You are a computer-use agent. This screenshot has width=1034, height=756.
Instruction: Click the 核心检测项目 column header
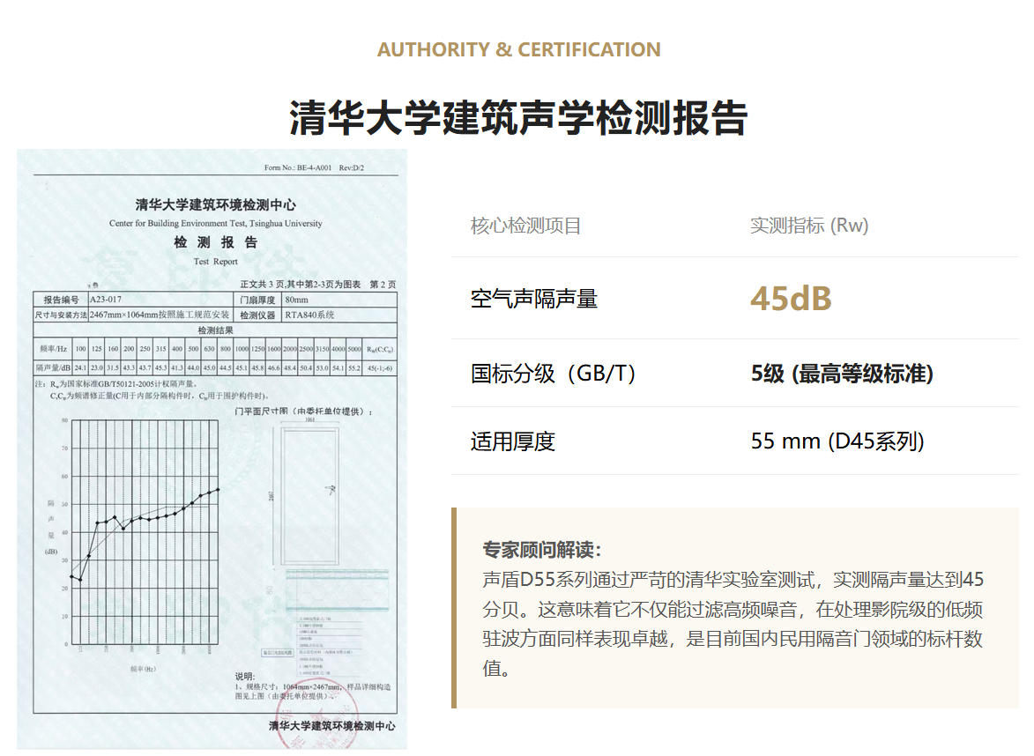525,226
